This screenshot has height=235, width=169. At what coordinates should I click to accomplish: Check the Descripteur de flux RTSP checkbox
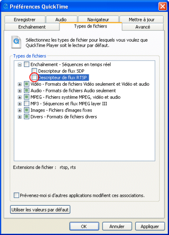tap(34, 78)
